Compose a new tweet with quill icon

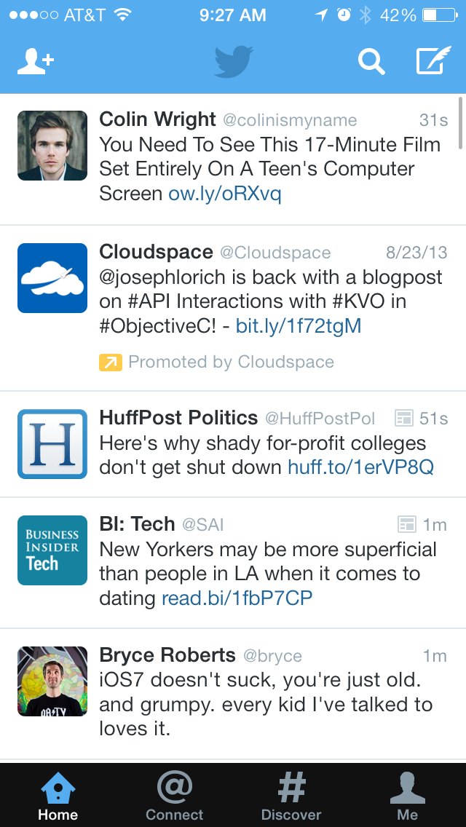pyautogui.click(x=434, y=60)
